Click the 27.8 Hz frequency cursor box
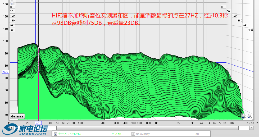The height and width of the screenshot is (137, 259). [x=39, y=123]
